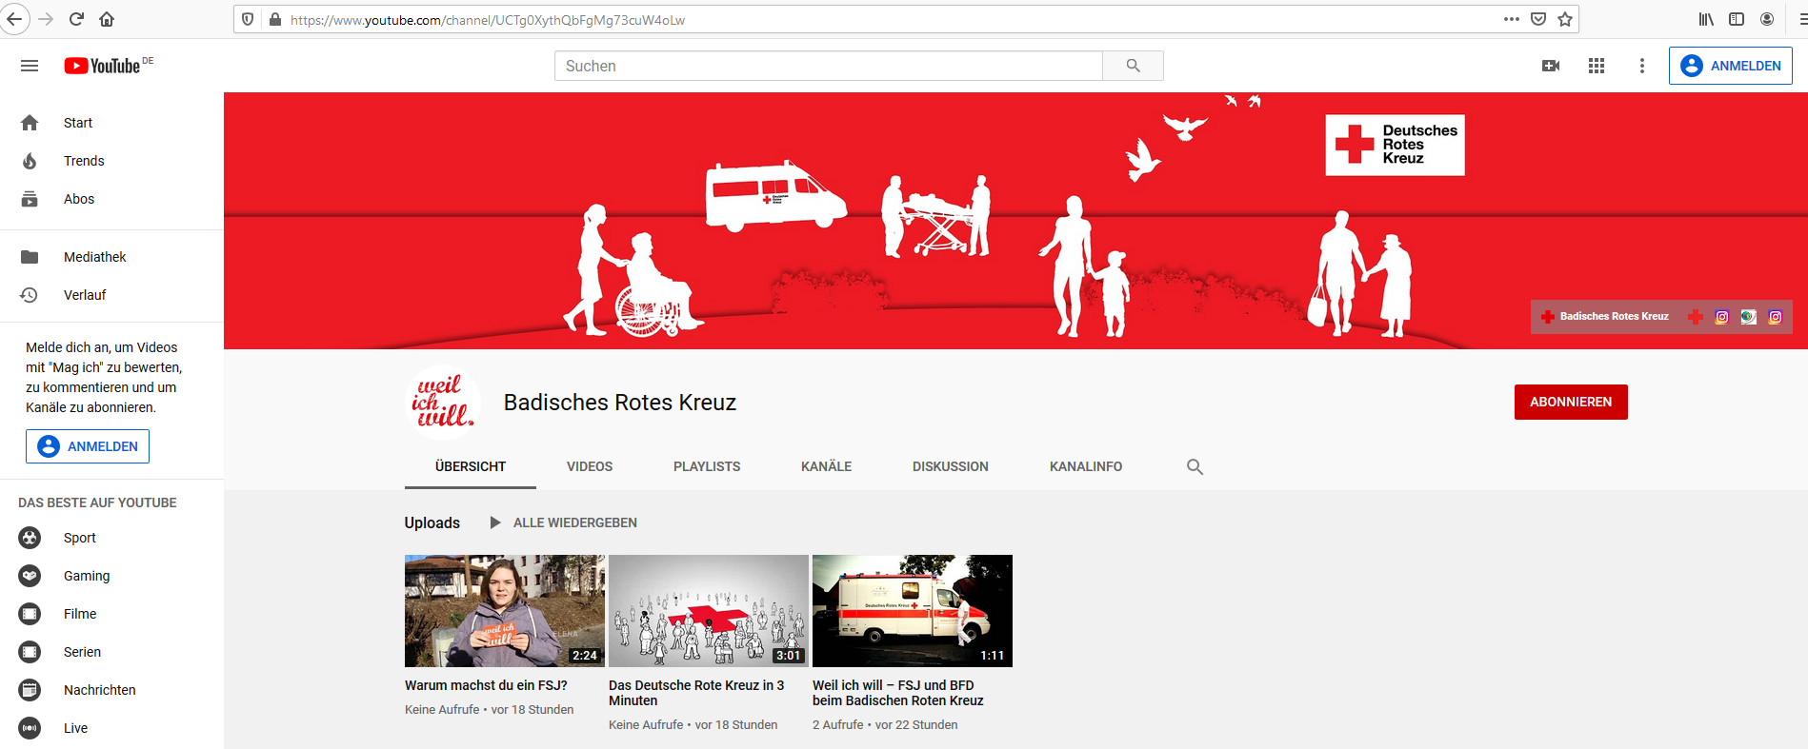Reload the page with refresh icon
The width and height of the screenshot is (1808, 749).
pos(77,19)
